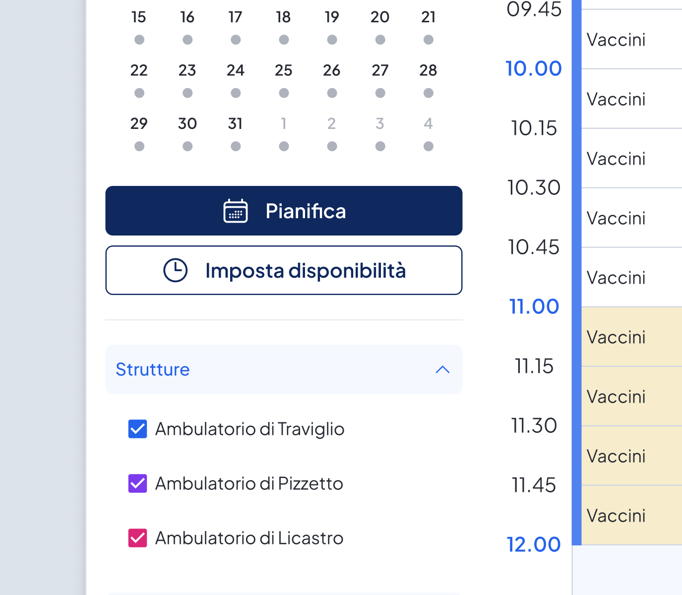Screen dimensions: 682x595
Task: Click the dot indicator under day 29
Action: [139, 146]
